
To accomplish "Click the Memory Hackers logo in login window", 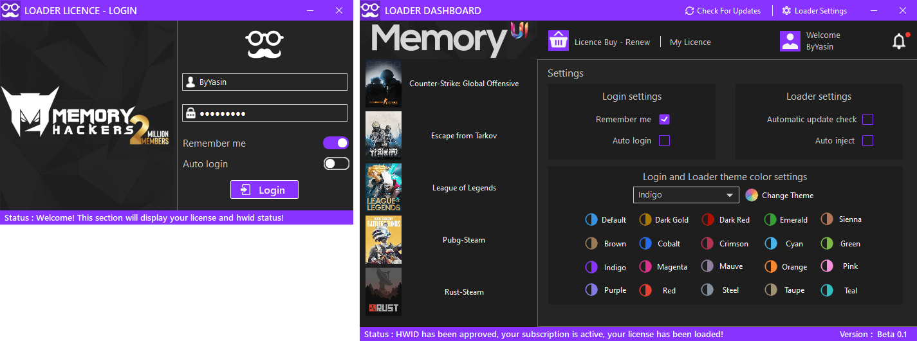I will (85, 115).
